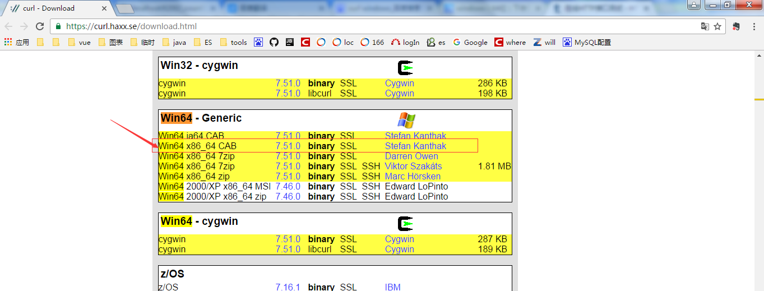Click the Cygwin logo in Win64 cygwin section
Viewport: 764px width, 291px height.
tap(405, 224)
